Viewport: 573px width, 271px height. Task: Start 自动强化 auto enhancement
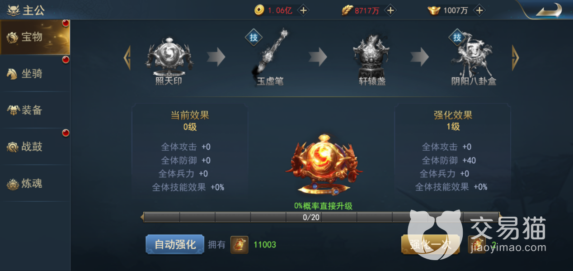tap(175, 245)
